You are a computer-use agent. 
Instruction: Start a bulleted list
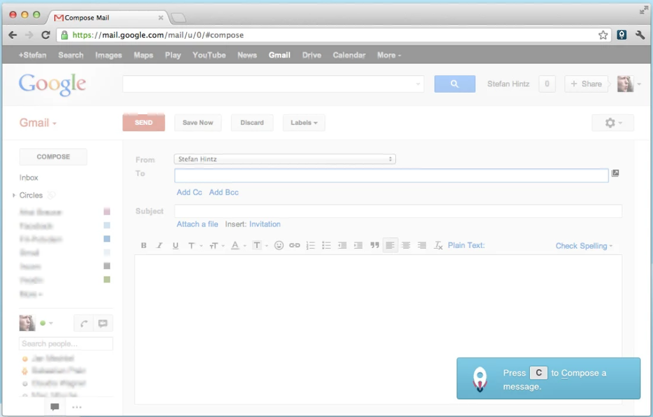click(x=326, y=245)
